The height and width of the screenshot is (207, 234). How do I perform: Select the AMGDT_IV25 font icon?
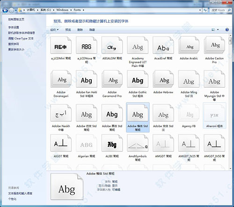pos(189,143)
